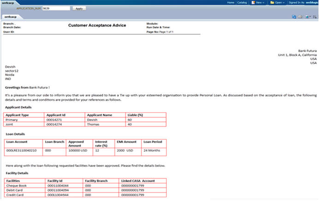Click the 'Noida' address line
319x201 pixels.
click(10, 75)
